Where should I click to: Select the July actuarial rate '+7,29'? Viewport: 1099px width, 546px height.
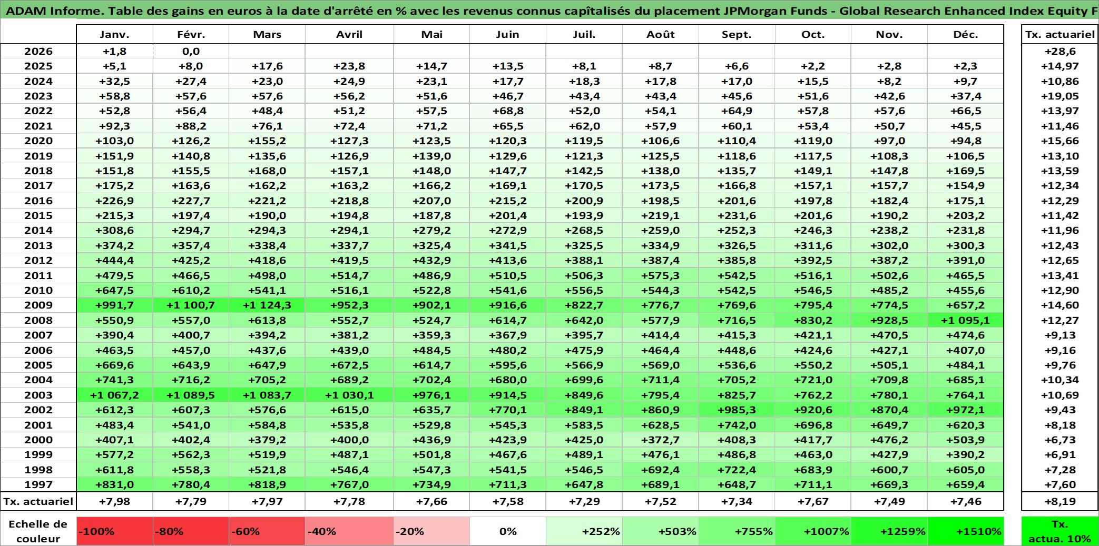pyautogui.click(x=584, y=501)
